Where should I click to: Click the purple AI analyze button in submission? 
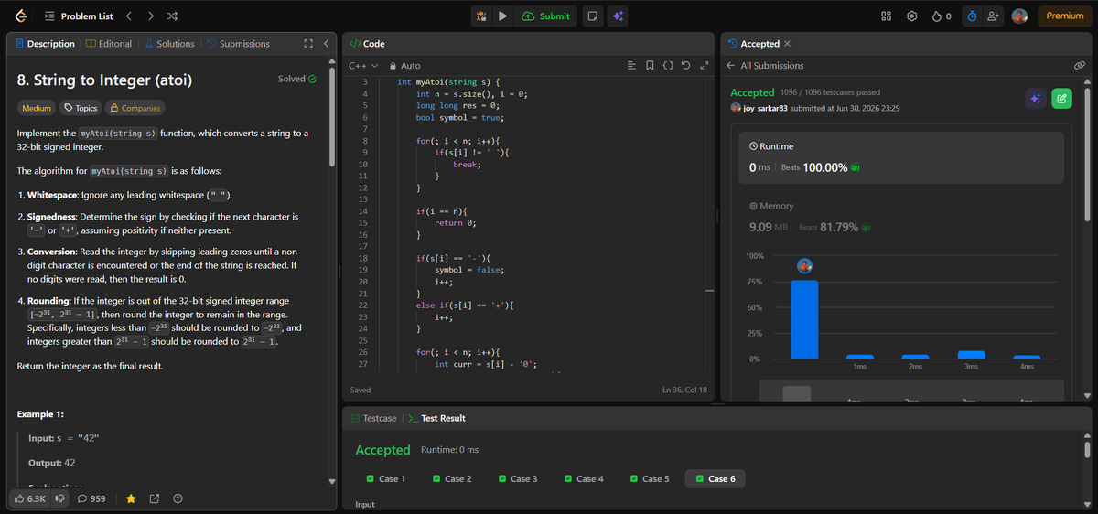(x=1036, y=99)
